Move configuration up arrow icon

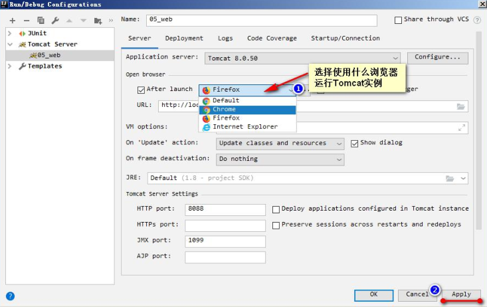tap(69, 21)
